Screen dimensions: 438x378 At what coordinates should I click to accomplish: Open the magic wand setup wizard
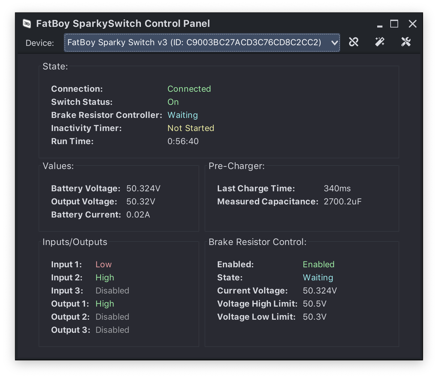(380, 42)
